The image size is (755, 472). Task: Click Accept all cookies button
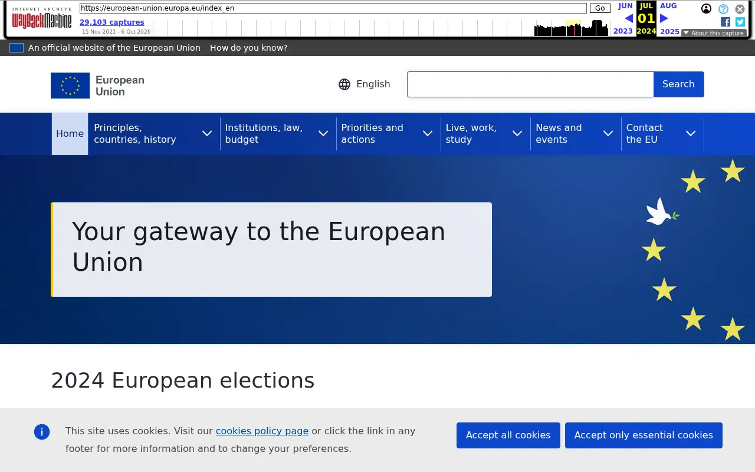pyautogui.click(x=508, y=435)
